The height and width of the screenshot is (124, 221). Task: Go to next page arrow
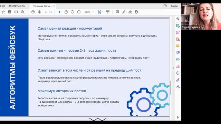click(39, 12)
